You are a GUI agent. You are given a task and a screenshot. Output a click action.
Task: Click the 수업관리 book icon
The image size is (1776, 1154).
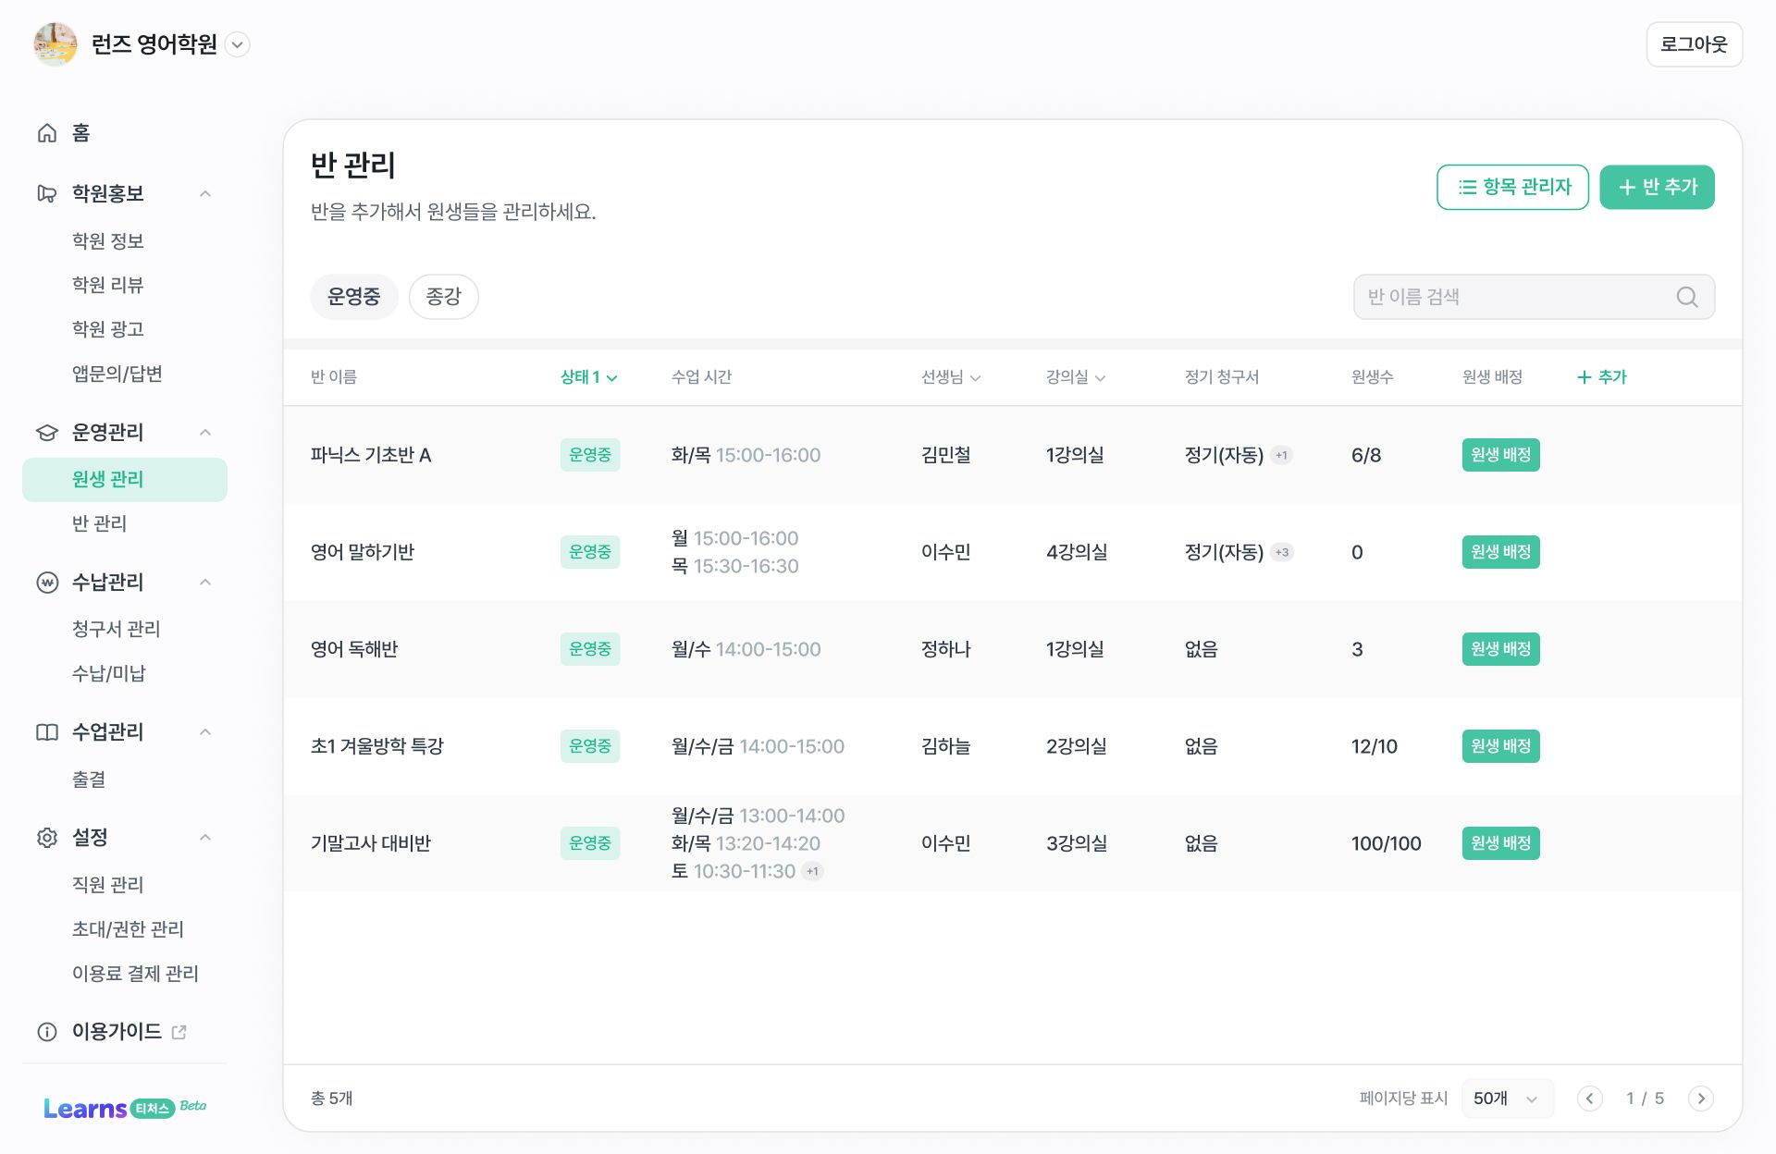47,731
